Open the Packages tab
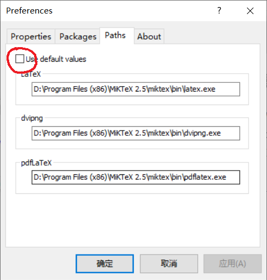The image size is (267, 280). pos(78,36)
